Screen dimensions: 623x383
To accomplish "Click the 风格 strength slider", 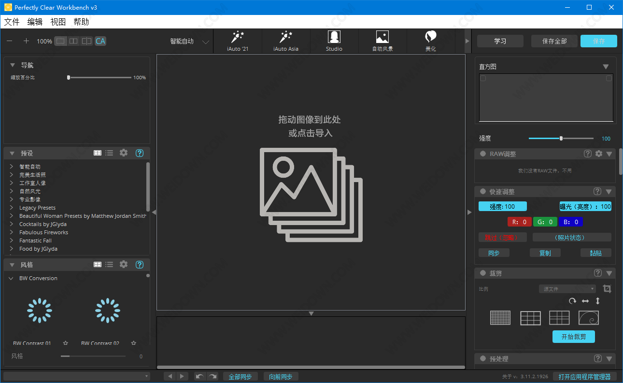I will pyautogui.click(x=93, y=356).
